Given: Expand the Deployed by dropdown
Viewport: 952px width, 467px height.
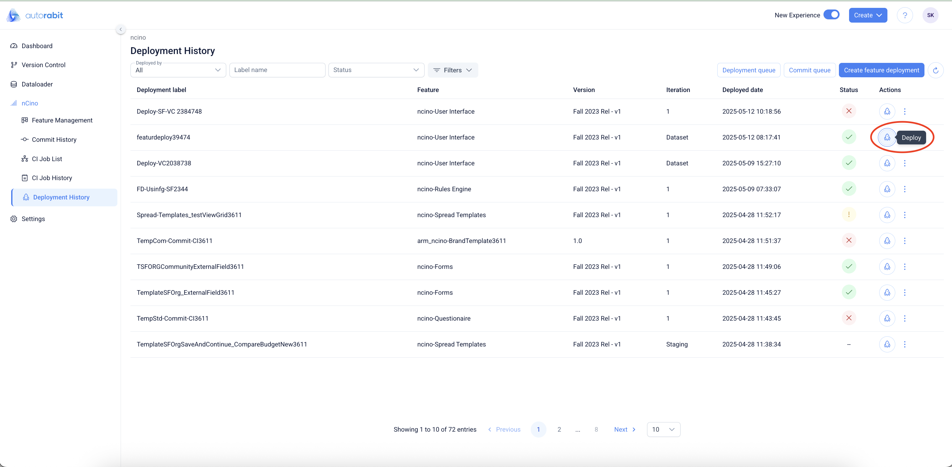Looking at the screenshot, I should [x=178, y=70].
